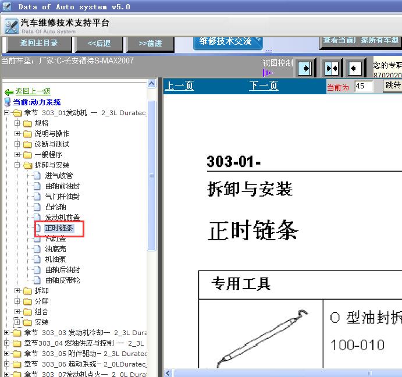Expand the 一般程序 folder
Viewport: 402px width, 377px height.
tap(17, 154)
